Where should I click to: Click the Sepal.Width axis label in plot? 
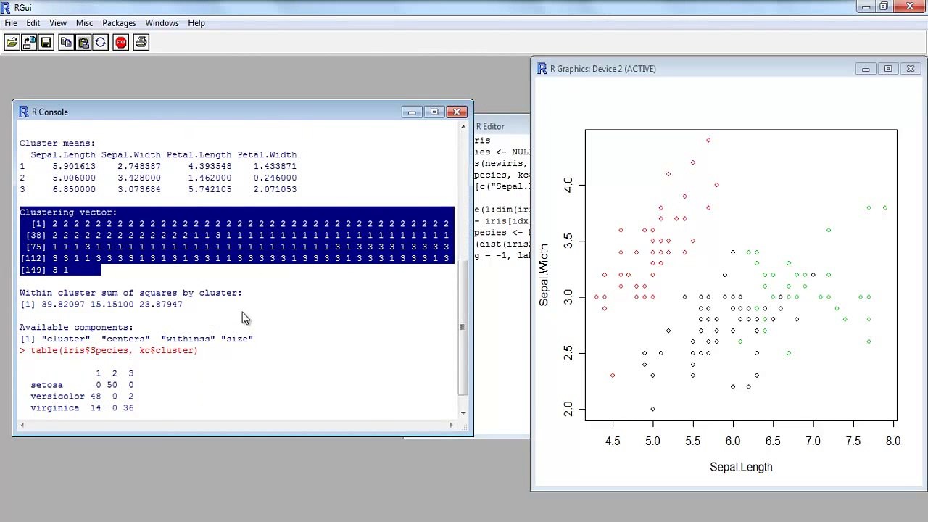[x=544, y=275]
